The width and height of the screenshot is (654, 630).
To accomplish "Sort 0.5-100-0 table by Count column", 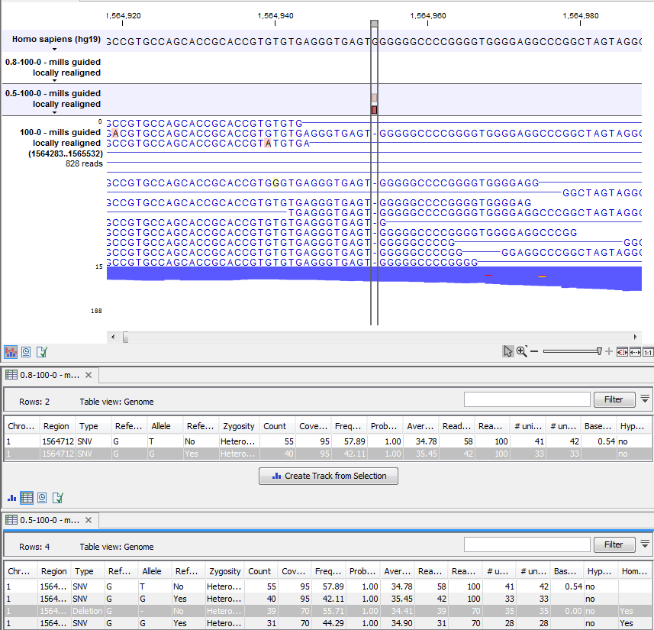I will (x=259, y=571).
